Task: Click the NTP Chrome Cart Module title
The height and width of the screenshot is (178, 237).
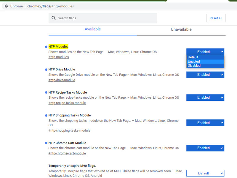Action: tap(67, 143)
